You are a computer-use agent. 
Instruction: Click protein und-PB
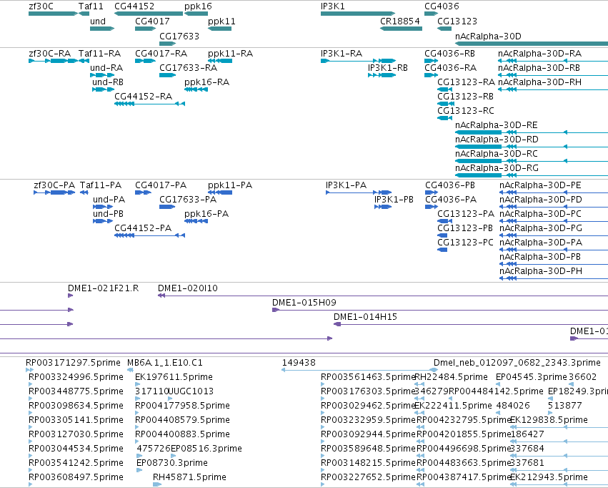click(103, 221)
